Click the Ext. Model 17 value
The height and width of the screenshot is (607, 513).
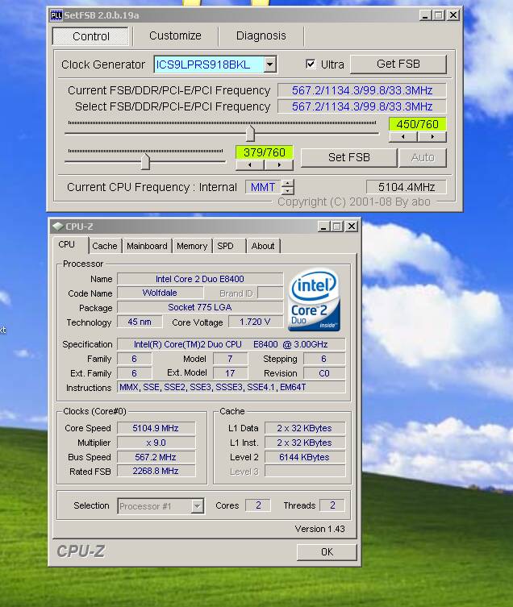[x=230, y=373]
